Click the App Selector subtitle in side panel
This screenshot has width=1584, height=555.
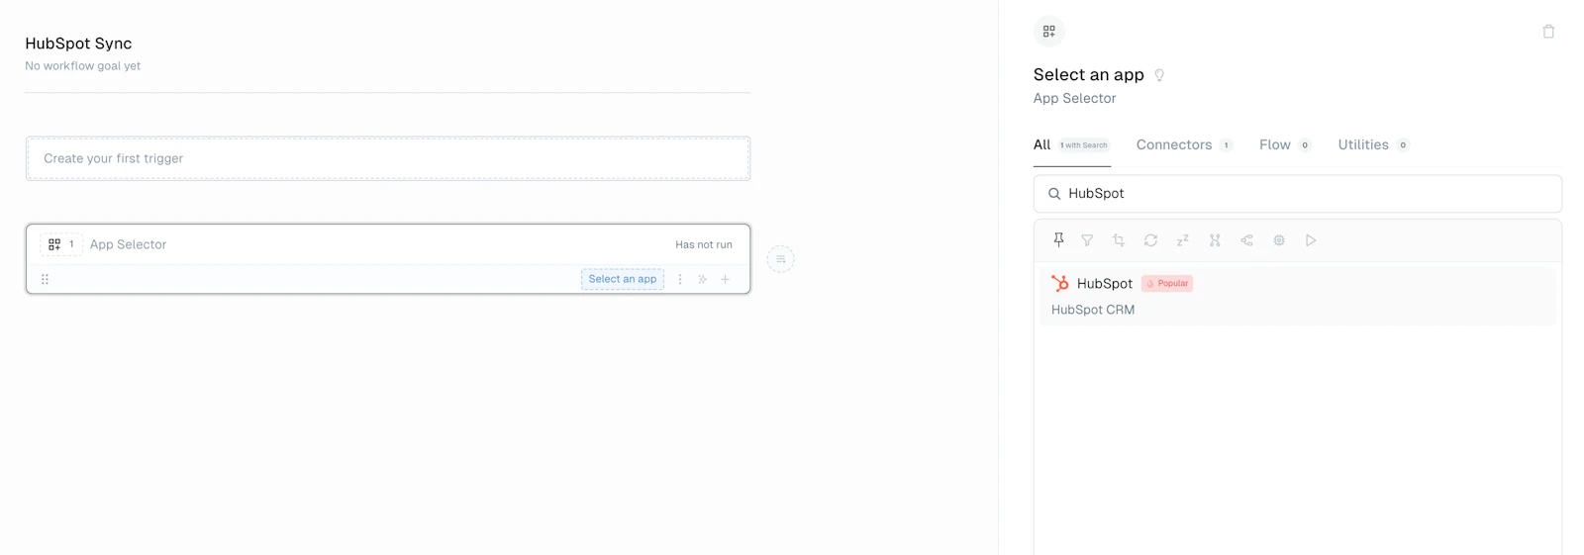(x=1074, y=98)
